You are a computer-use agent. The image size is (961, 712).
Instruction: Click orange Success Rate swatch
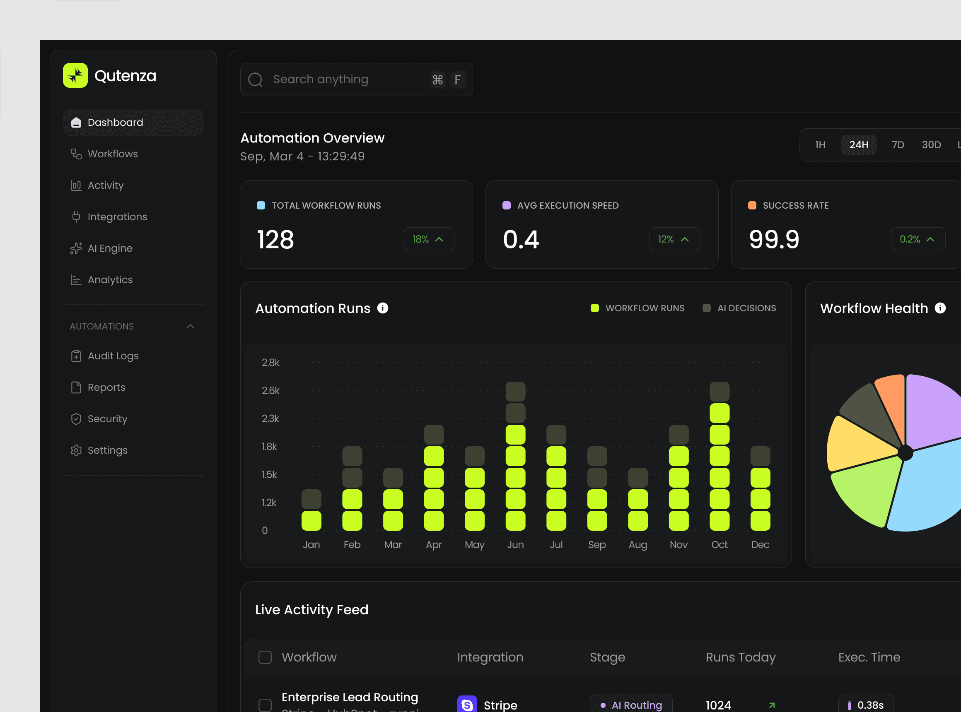point(752,206)
